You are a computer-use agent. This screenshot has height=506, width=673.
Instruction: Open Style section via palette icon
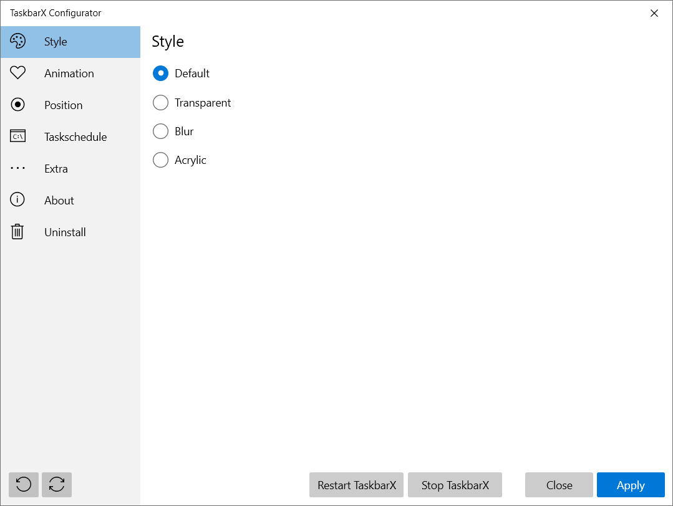click(x=17, y=41)
